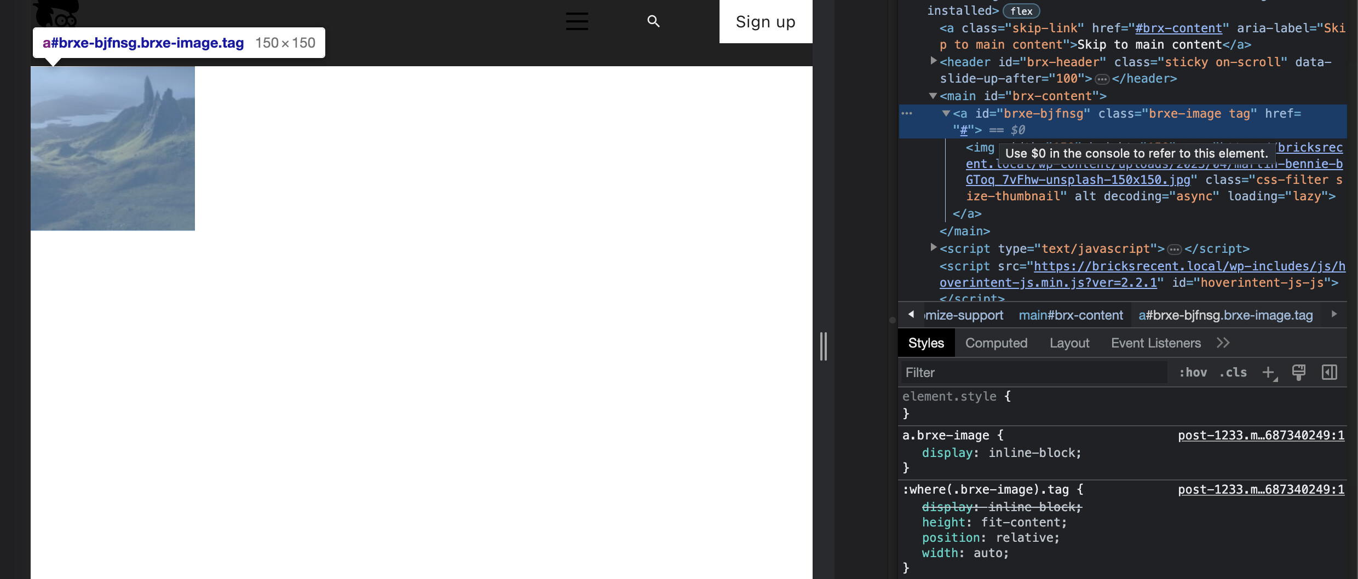This screenshot has width=1358, height=579.
Task: Edit the position: relative declaration
Action: coord(991,538)
